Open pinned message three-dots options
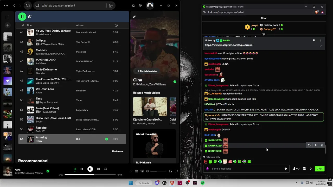The image size is (333, 187). coord(321,41)
